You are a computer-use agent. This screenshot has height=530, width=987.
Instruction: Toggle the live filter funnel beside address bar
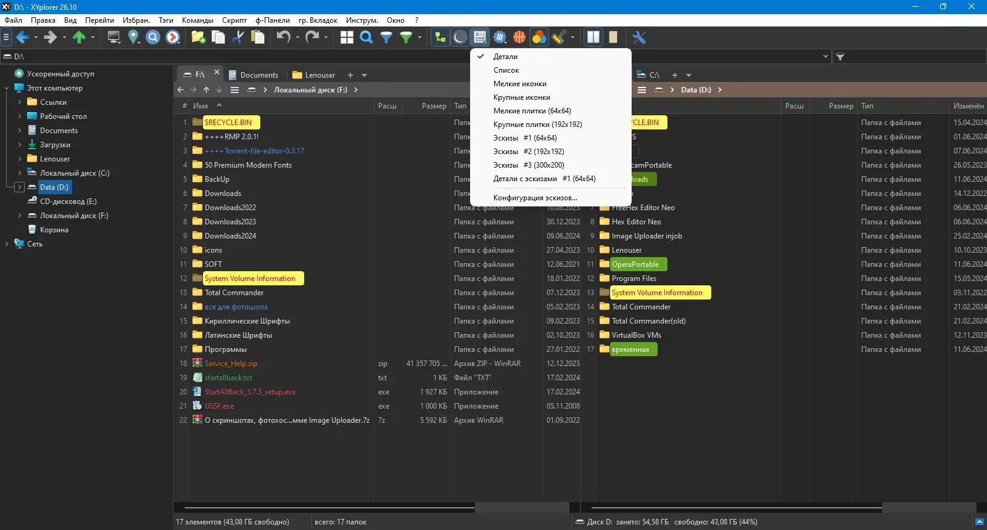pos(840,57)
